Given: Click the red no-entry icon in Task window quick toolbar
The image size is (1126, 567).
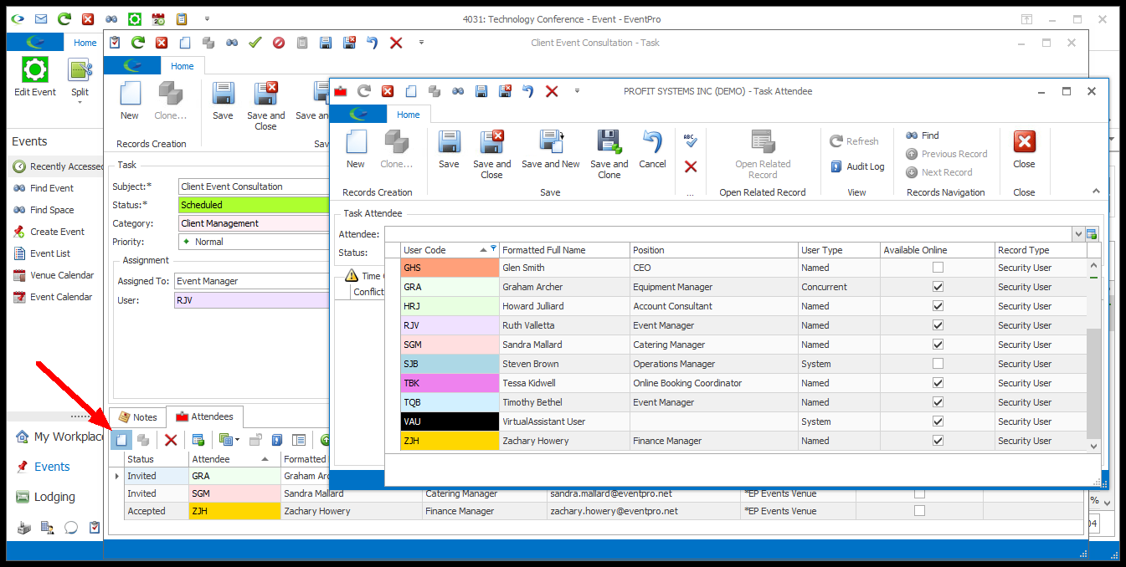Looking at the screenshot, I should pyautogui.click(x=279, y=43).
